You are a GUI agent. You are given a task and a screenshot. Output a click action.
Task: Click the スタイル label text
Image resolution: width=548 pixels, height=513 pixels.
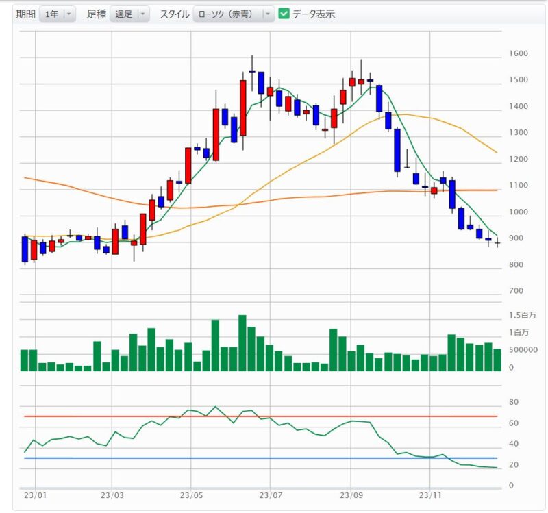tap(175, 14)
